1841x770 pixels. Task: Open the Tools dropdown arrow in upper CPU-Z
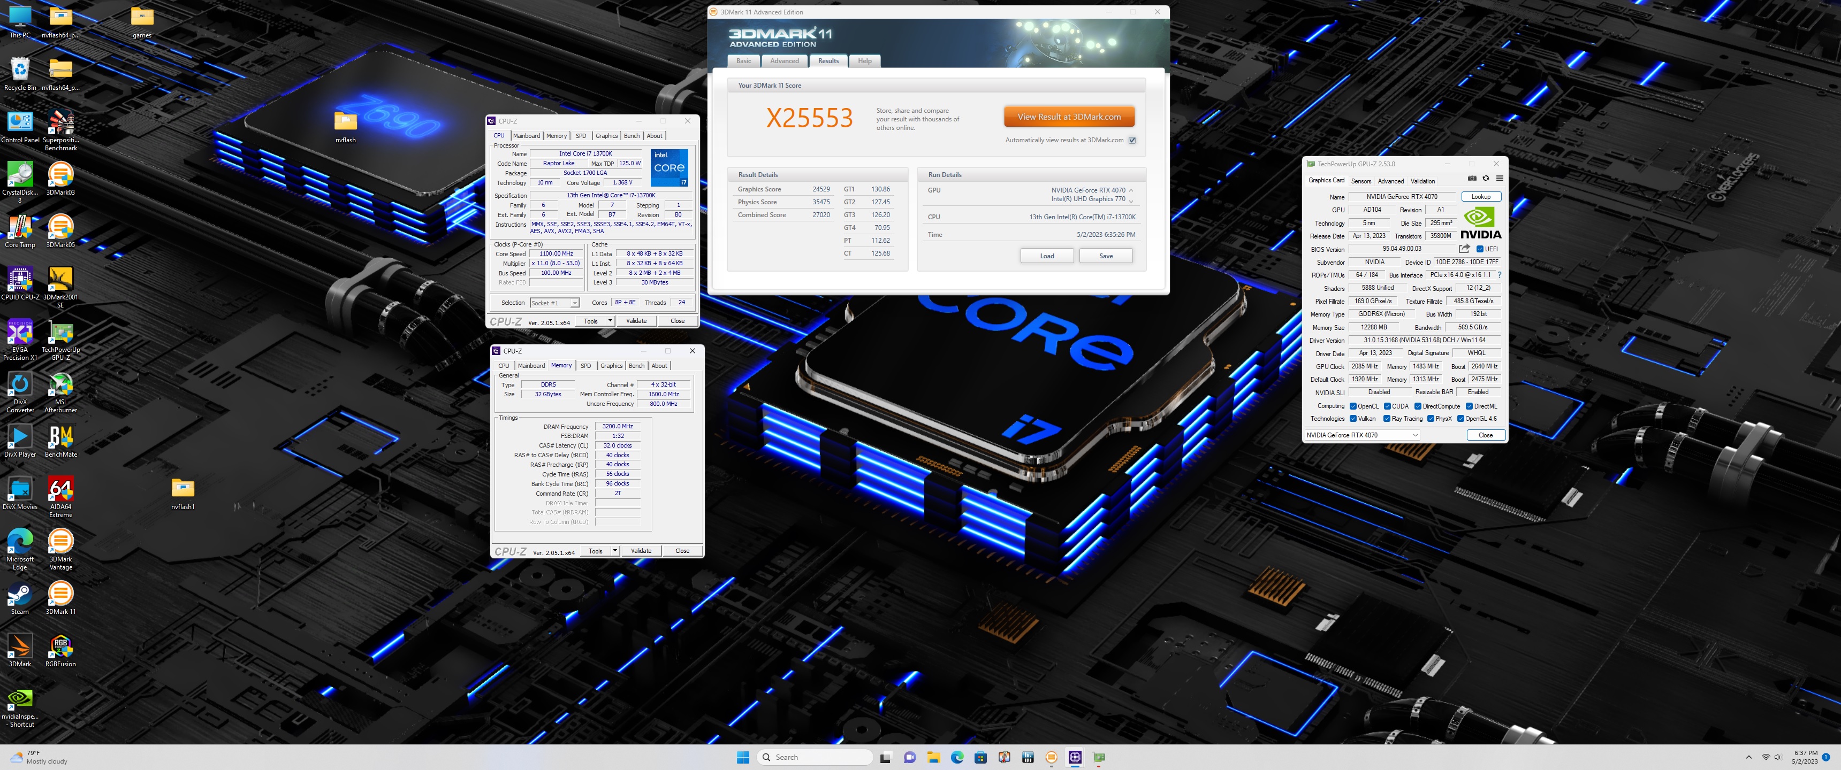[610, 321]
